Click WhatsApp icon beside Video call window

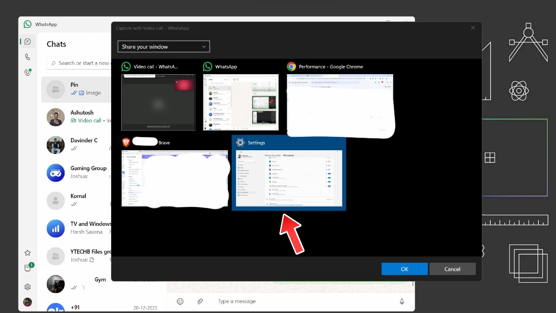point(126,67)
